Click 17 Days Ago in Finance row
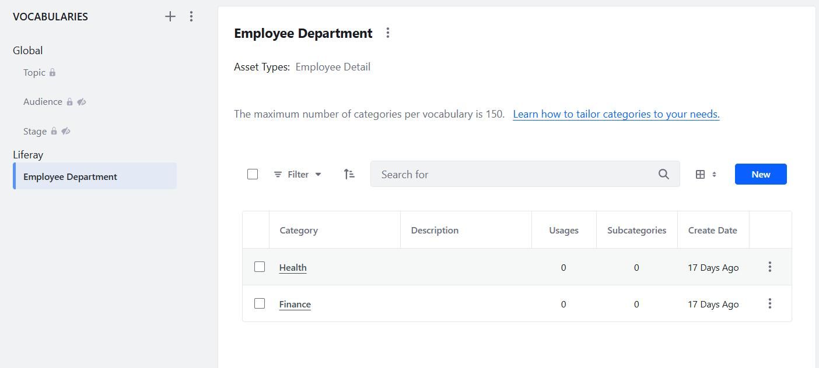The width and height of the screenshot is (819, 368). coord(713,304)
